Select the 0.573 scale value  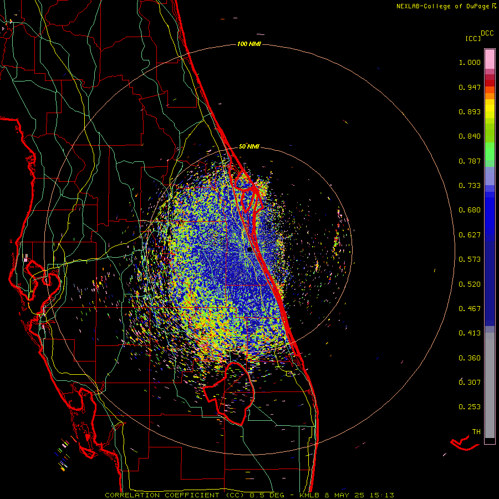[x=470, y=259]
